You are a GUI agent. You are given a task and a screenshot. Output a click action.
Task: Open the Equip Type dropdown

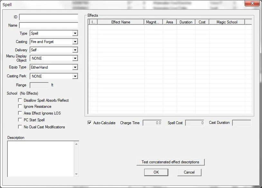point(75,67)
